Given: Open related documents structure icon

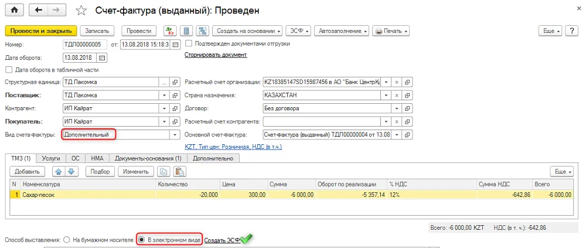Looking at the screenshot, I should pyautogui.click(x=203, y=31).
